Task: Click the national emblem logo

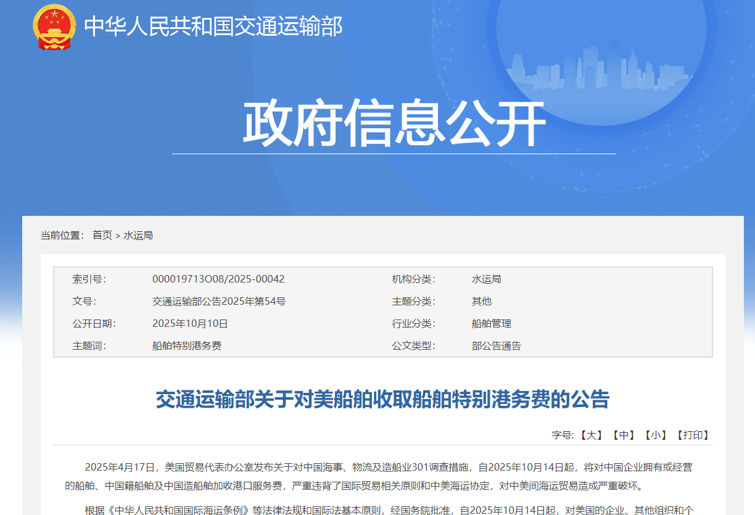Action: click(54, 27)
